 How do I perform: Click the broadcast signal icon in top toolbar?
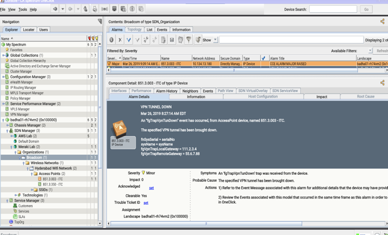[104, 9]
